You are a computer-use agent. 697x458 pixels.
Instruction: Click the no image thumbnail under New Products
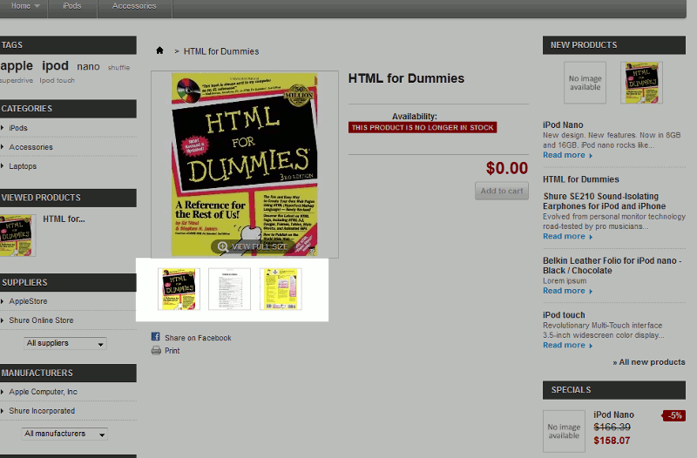tap(585, 83)
